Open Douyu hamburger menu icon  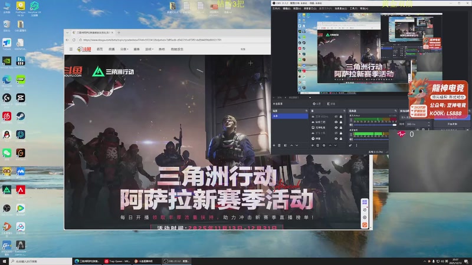71,49
